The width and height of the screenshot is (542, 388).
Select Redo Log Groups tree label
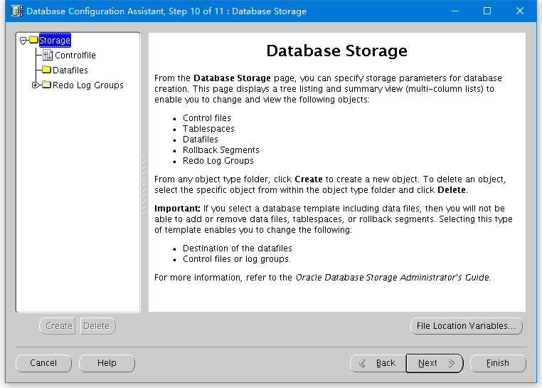(x=87, y=85)
